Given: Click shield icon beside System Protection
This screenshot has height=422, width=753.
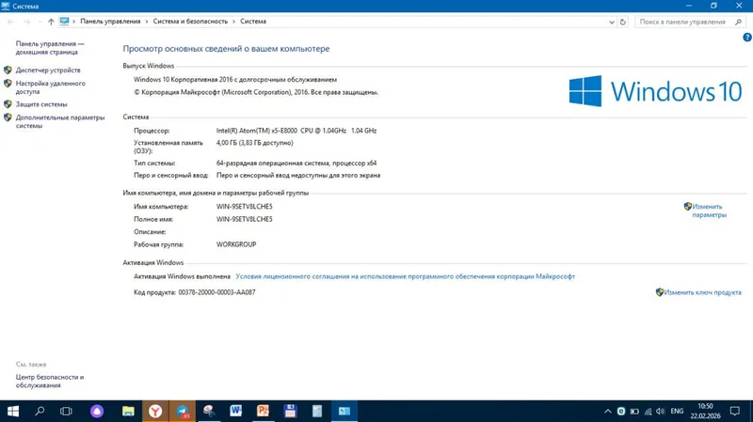Looking at the screenshot, I should (x=8, y=104).
